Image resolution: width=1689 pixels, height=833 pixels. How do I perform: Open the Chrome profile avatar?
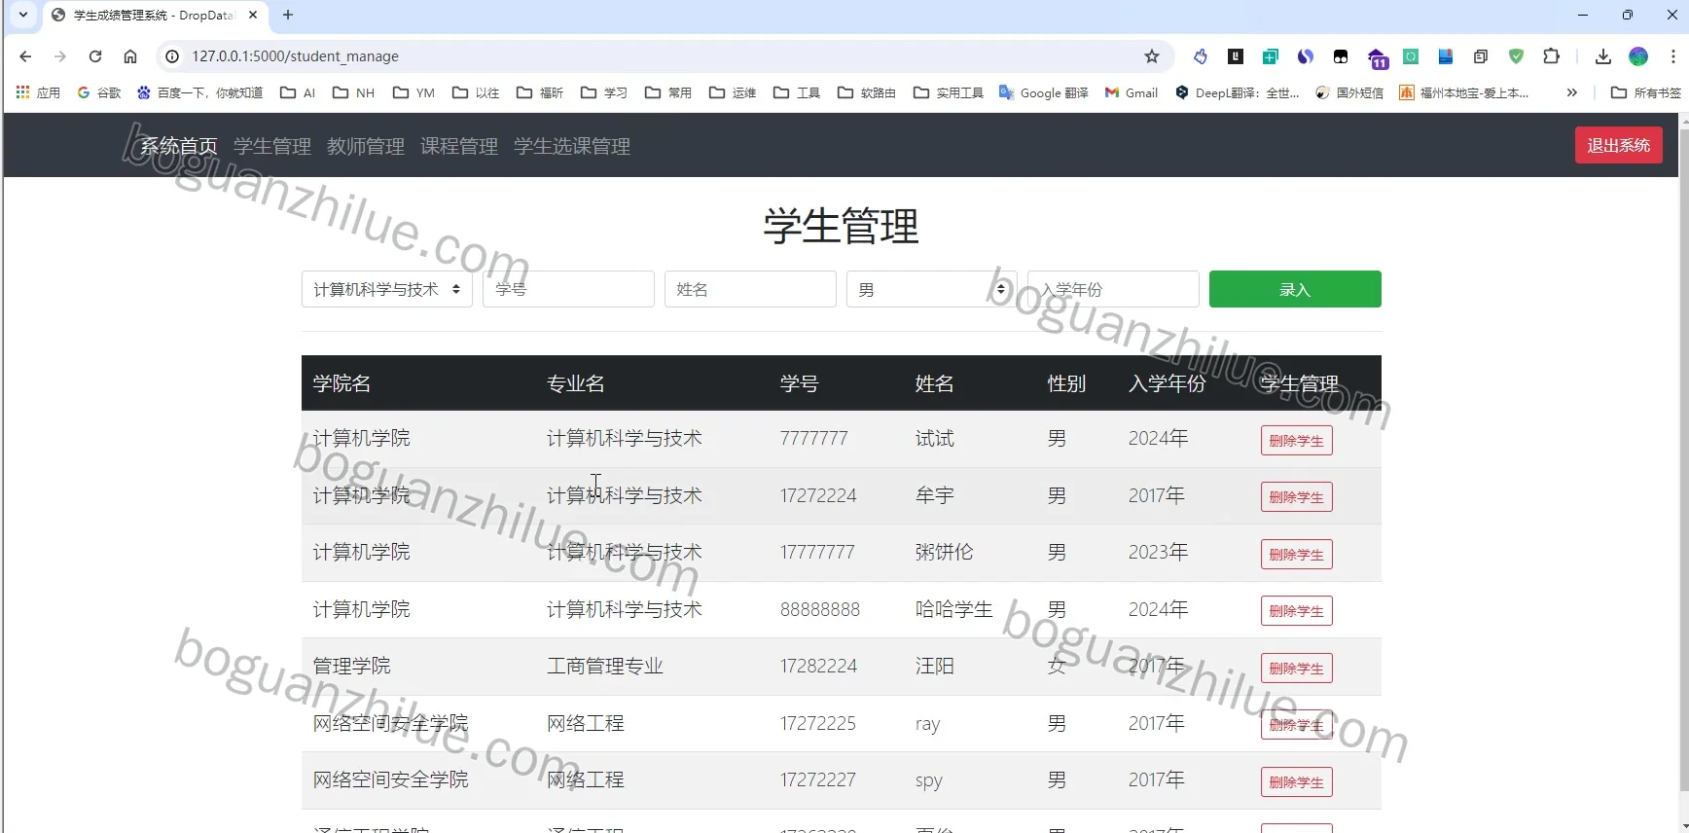coord(1638,56)
